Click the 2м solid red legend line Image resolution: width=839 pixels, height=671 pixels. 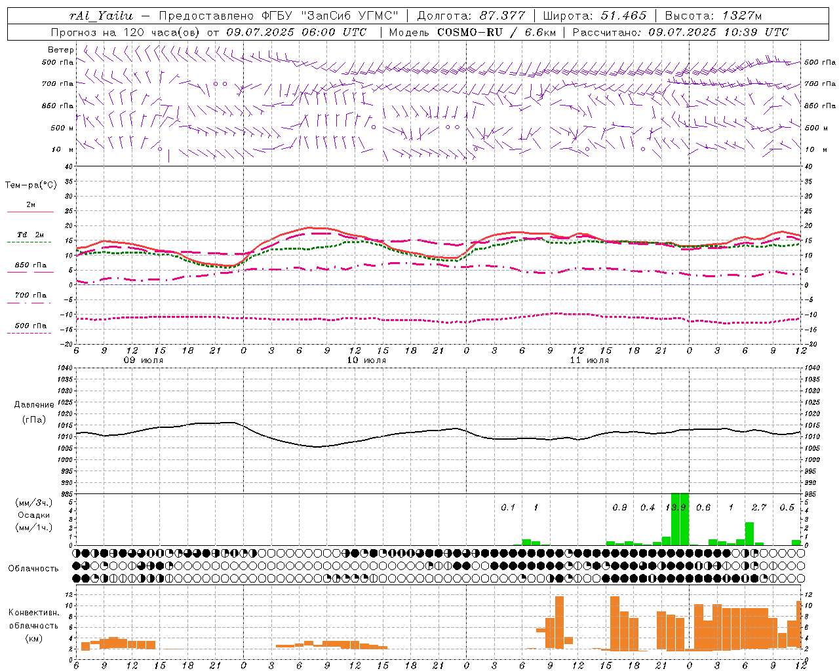pyautogui.click(x=30, y=212)
